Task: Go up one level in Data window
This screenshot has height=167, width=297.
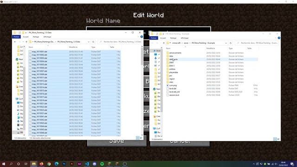Action: (x=26, y=42)
